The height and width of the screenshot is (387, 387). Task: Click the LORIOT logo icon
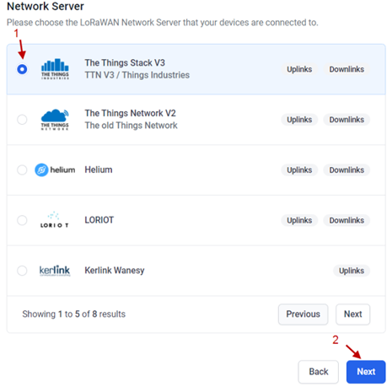coord(54,220)
